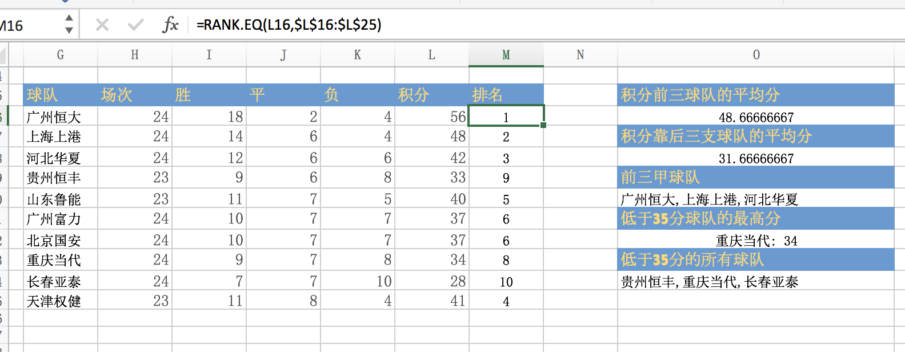The height and width of the screenshot is (352, 905).
Task: Click the confirm checkmark in formula bar
Action: click(x=136, y=25)
